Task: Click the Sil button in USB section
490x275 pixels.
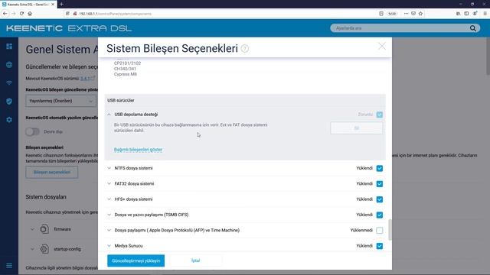Action: [x=356, y=128]
